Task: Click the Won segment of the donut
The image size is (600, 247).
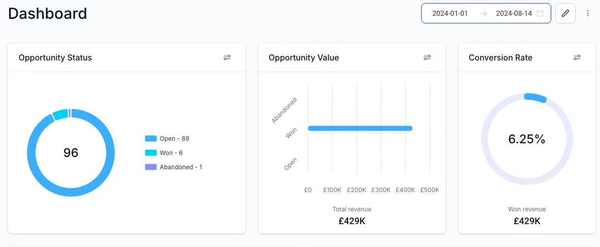Action: coord(60,114)
